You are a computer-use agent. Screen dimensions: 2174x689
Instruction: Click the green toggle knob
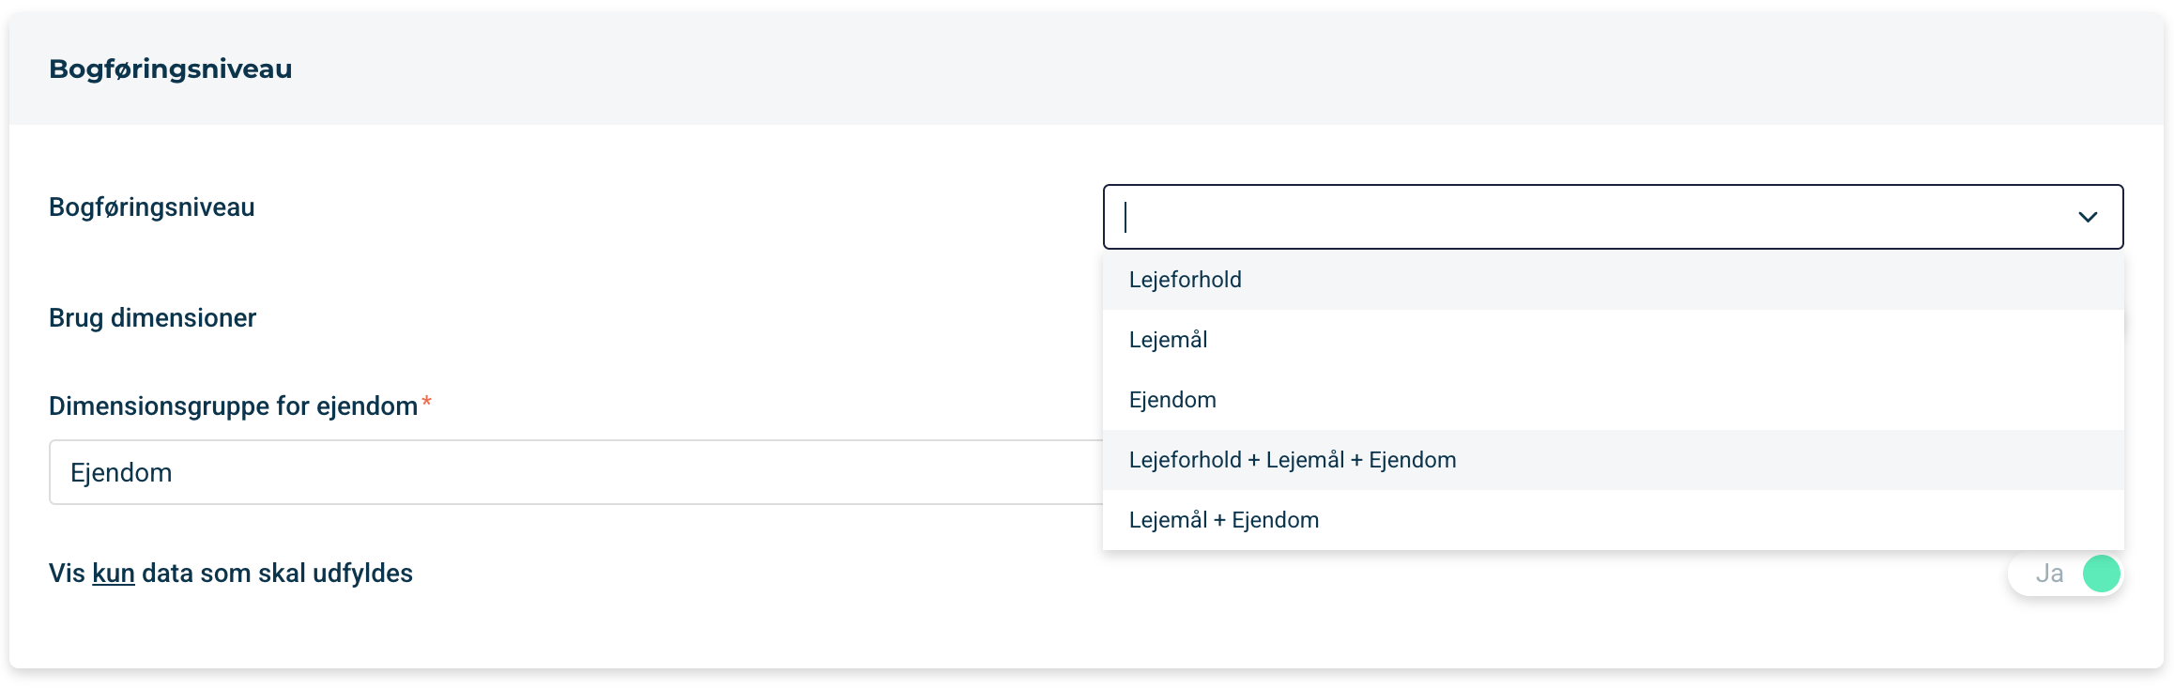point(2102,574)
